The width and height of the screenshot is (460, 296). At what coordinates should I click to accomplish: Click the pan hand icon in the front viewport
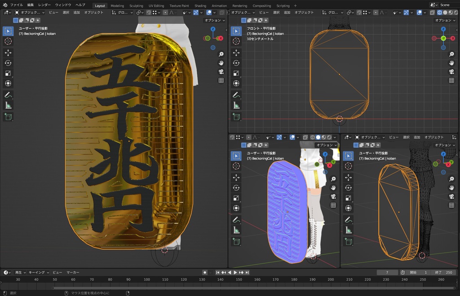coord(451,63)
